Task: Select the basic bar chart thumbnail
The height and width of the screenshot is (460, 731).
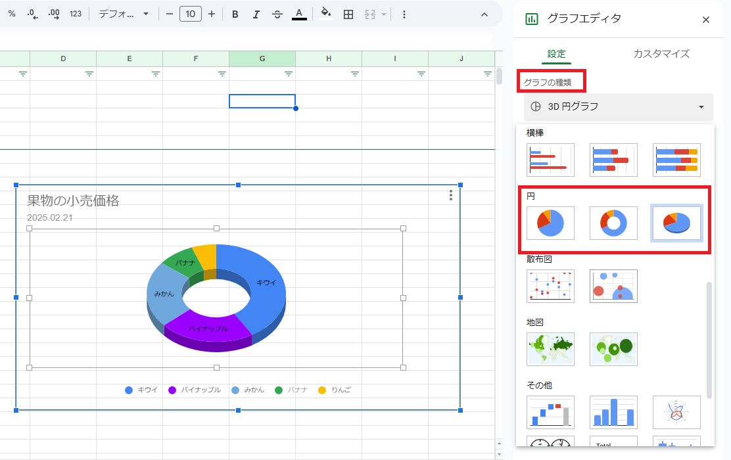Action: [550, 160]
